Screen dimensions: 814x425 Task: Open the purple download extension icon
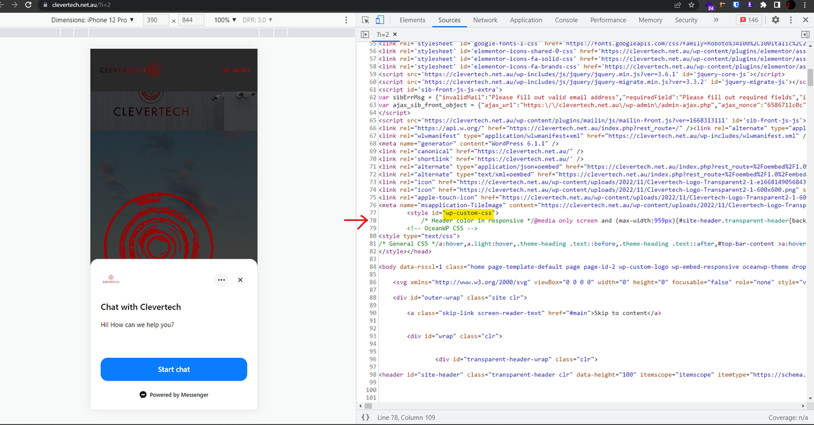point(750,4)
